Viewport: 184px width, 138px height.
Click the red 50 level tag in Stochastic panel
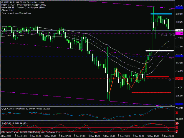(x=177, y=127)
